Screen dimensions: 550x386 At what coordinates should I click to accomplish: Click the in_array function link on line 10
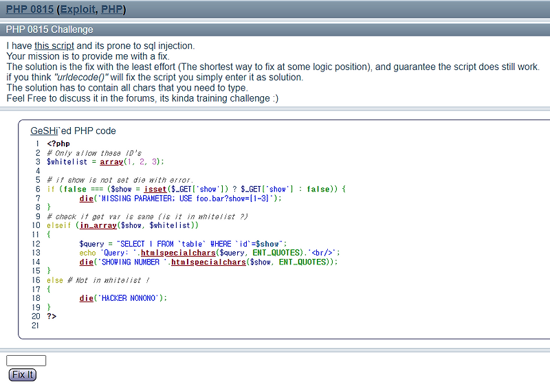(x=98, y=225)
